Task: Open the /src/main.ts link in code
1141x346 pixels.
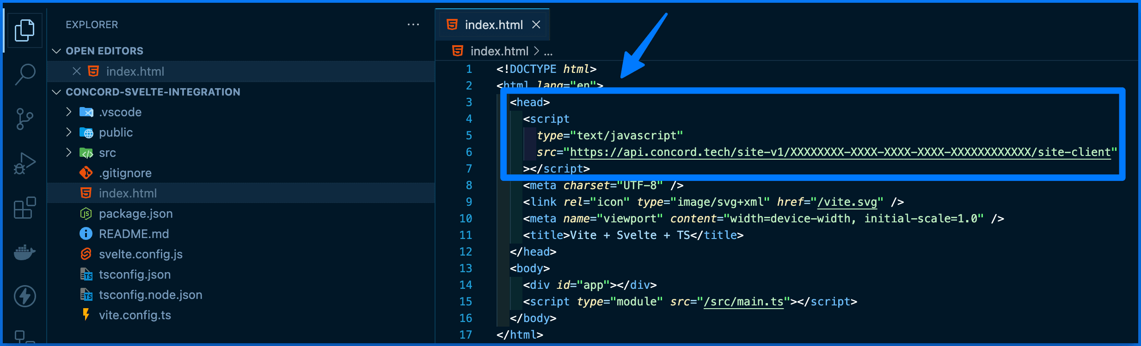Action: click(743, 302)
